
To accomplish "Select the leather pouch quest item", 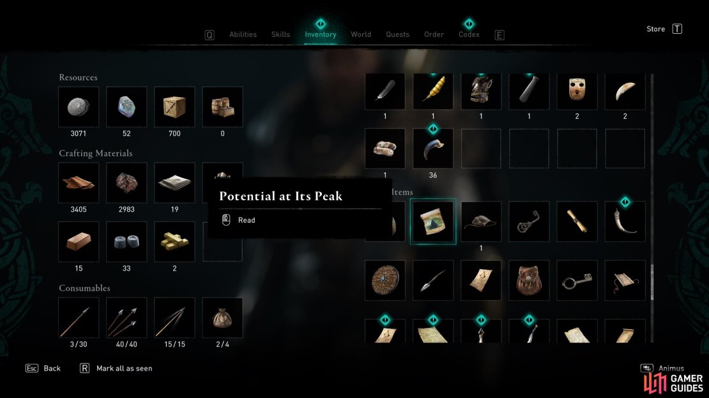I will (529, 281).
